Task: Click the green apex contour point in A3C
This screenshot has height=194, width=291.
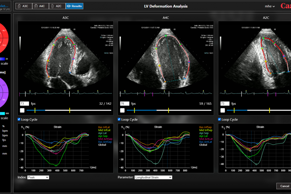Action: tap(66, 38)
